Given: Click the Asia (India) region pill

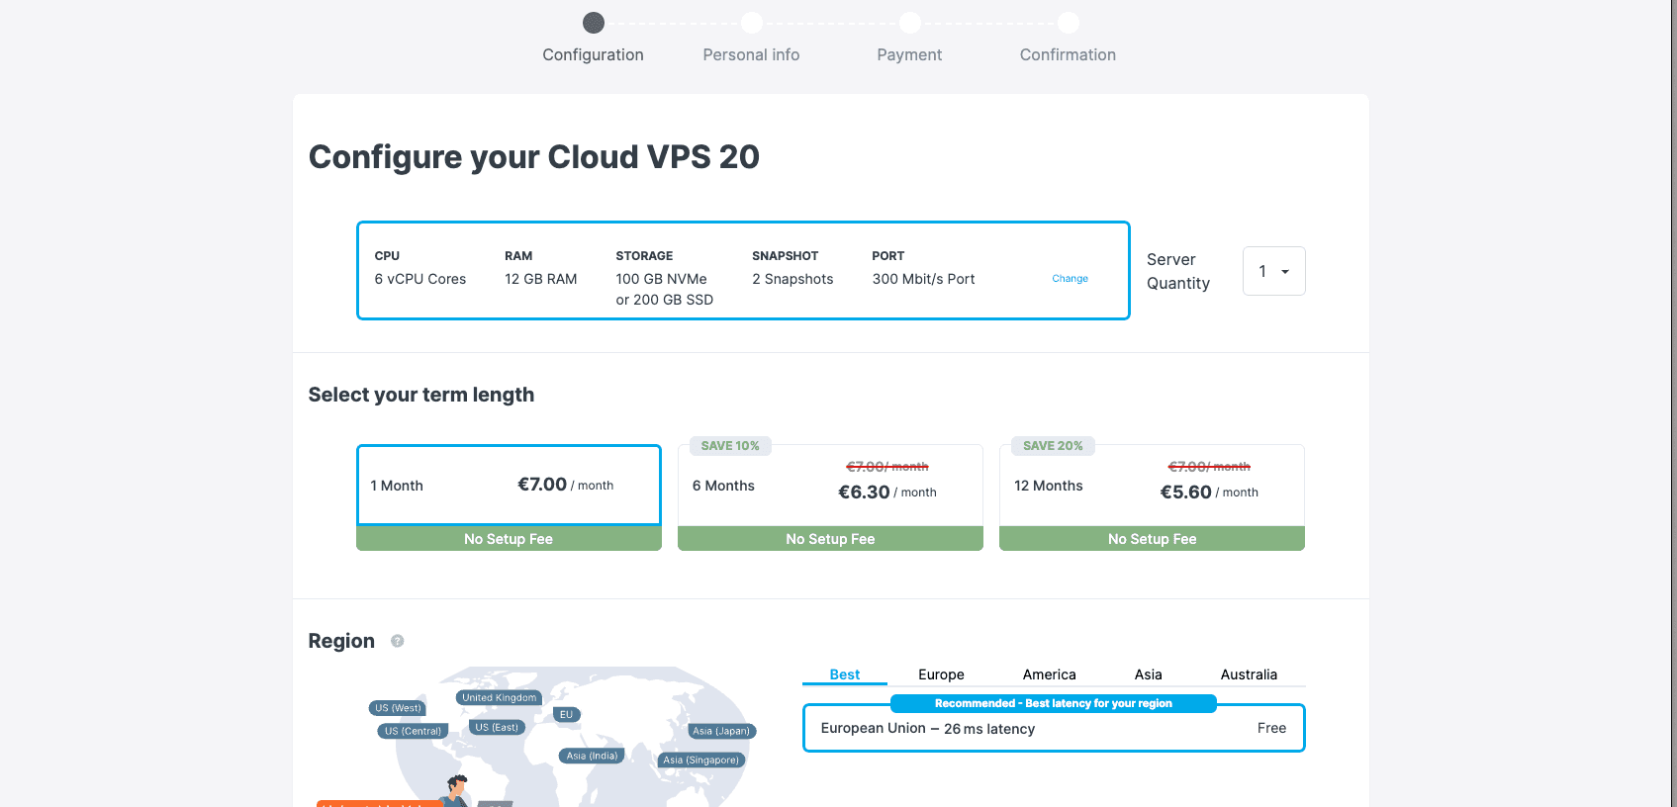Looking at the screenshot, I should [x=591, y=755].
